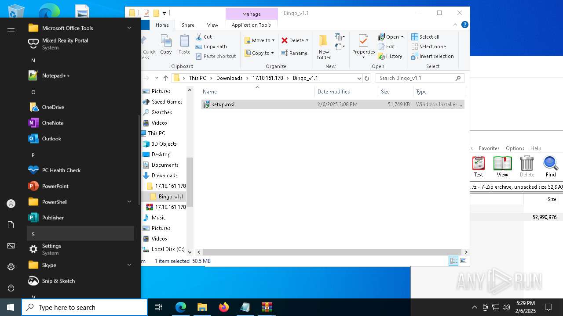Click Rename in Organize group
The height and width of the screenshot is (316, 563).
pyautogui.click(x=294, y=53)
